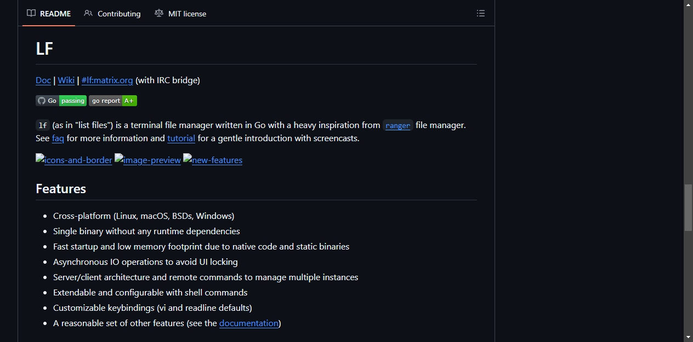The width and height of the screenshot is (693, 342).
Task: Click the scrollbar up arrow
Action: pyautogui.click(x=689, y=4)
